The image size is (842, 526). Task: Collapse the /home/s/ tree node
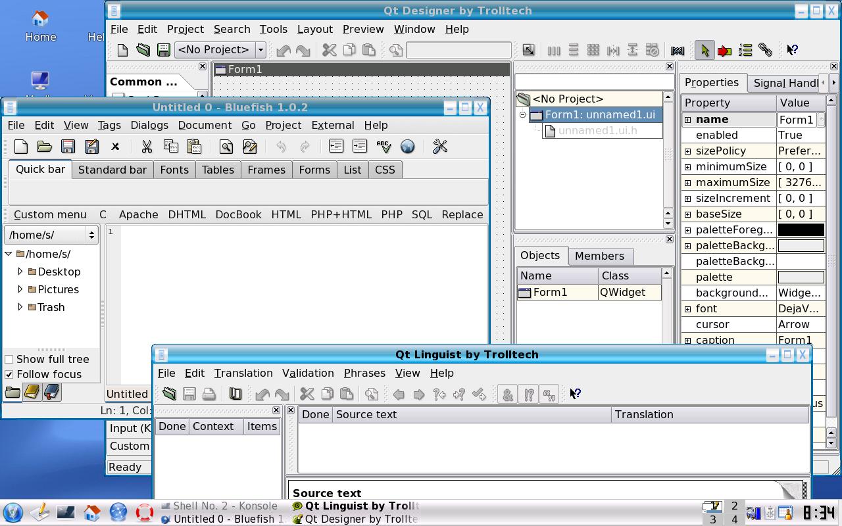coord(9,254)
